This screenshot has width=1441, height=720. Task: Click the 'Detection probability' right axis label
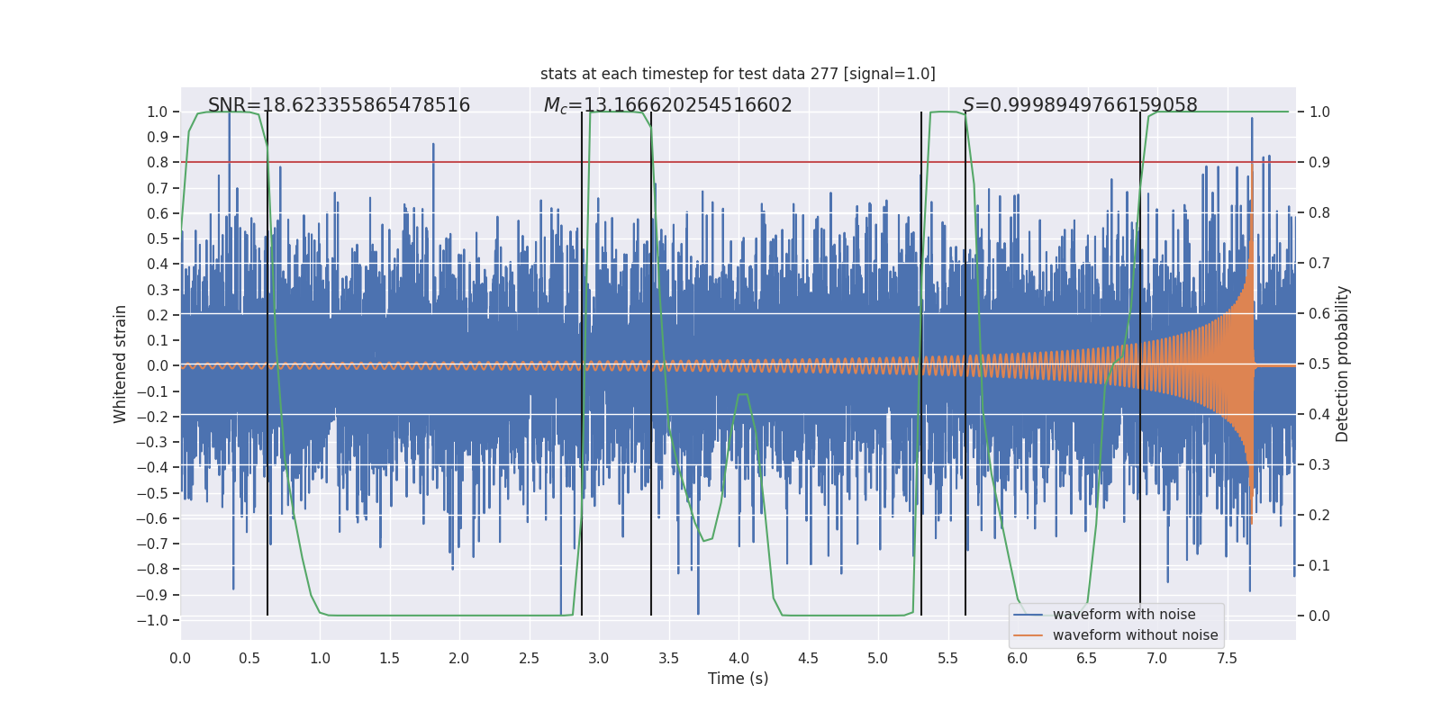pyautogui.click(x=1343, y=364)
